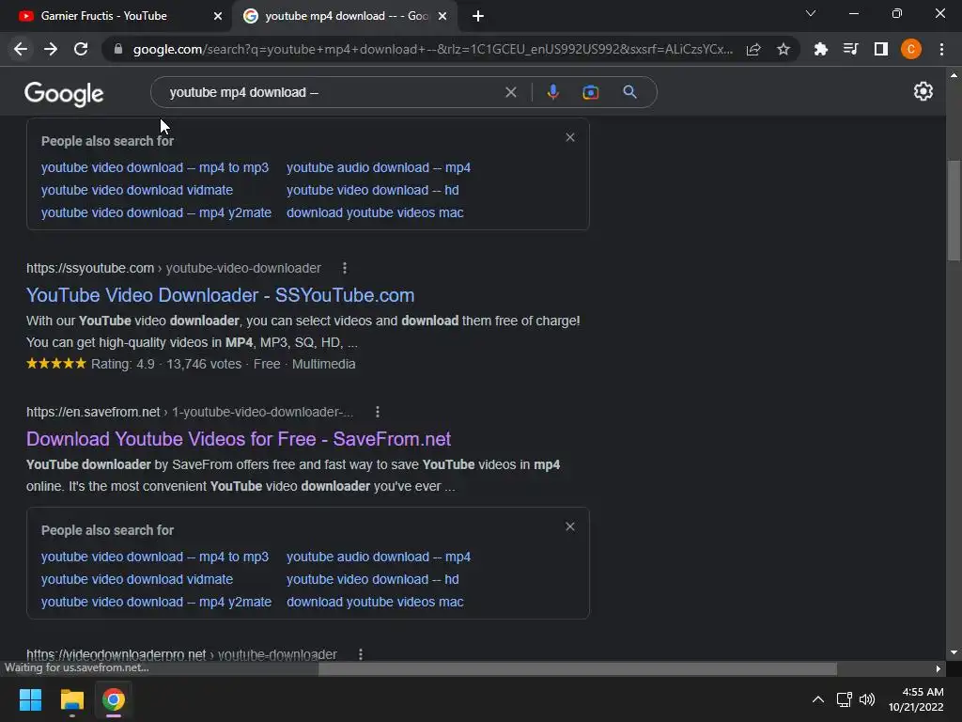
Task: Start voice search with the microphone
Action: tap(552, 92)
